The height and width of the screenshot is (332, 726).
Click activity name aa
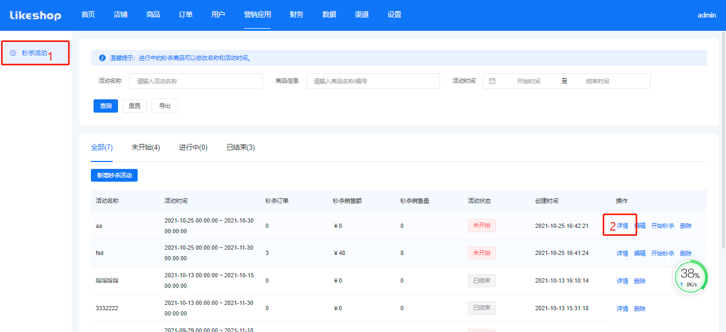click(x=99, y=226)
